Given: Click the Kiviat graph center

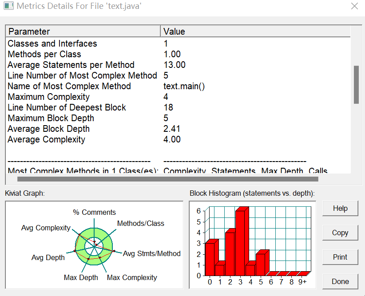Looking at the screenshot, I should tap(94, 246).
